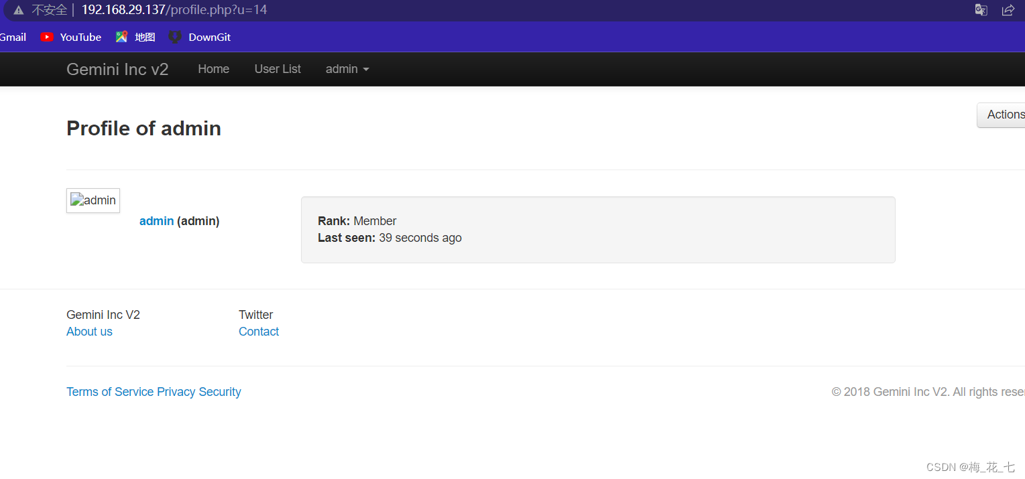
Task: Open the DownGit bookmark icon
Action: click(175, 37)
